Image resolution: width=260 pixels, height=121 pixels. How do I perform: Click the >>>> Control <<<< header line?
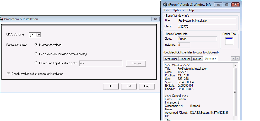(177, 96)
